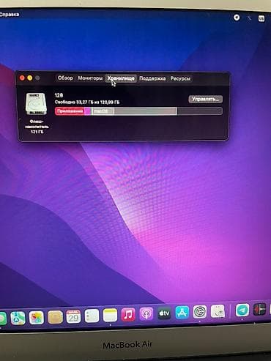Open Notes from the Dock
Viewport: 271px width, 361px height.
pyautogui.click(x=110, y=315)
